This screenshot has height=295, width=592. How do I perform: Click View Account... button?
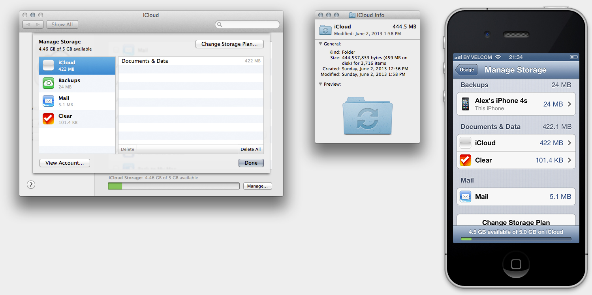[x=65, y=163]
